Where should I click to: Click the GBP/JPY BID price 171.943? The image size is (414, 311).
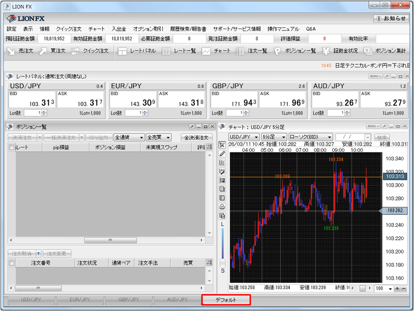(x=234, y=100)
